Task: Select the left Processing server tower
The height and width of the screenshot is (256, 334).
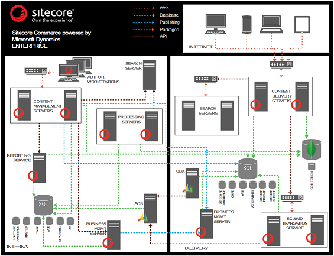Action: [110, 127]
